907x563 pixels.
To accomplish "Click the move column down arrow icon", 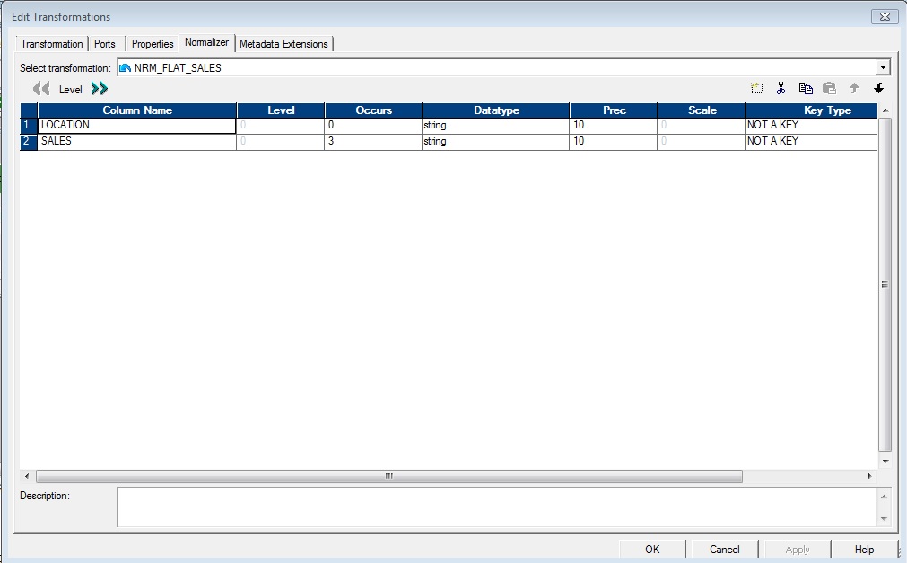I will pos(877,88).
